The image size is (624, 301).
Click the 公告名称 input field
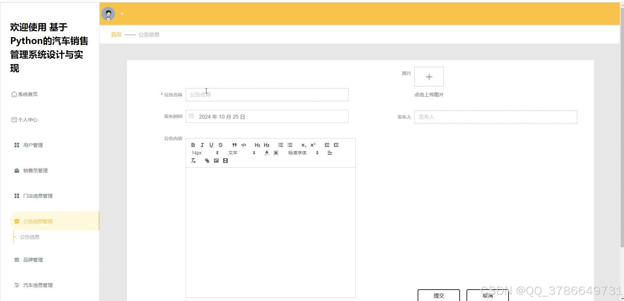[x=267, y=94]
